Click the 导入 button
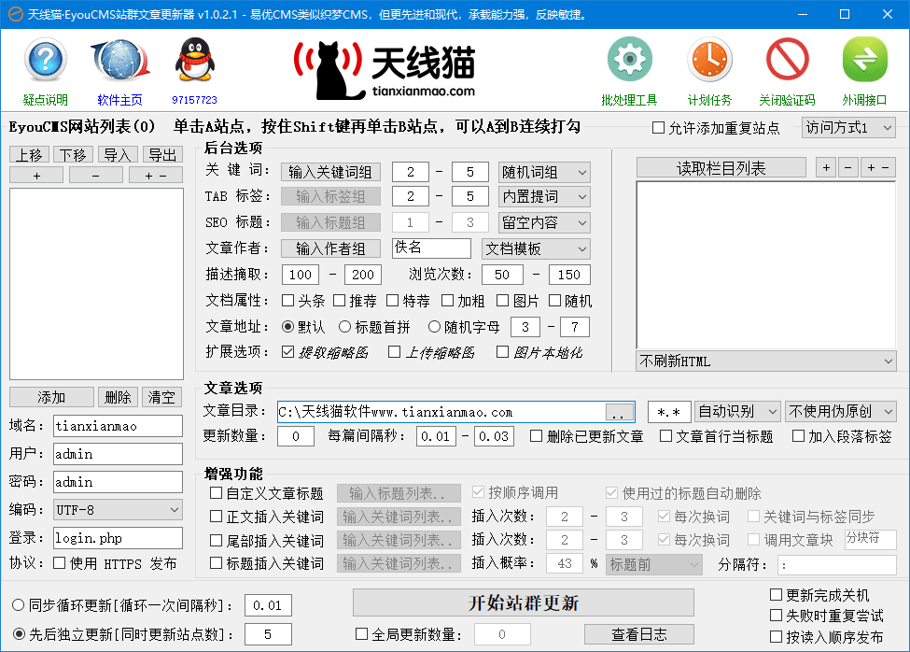The image size is (910, 652). (118, 154)
